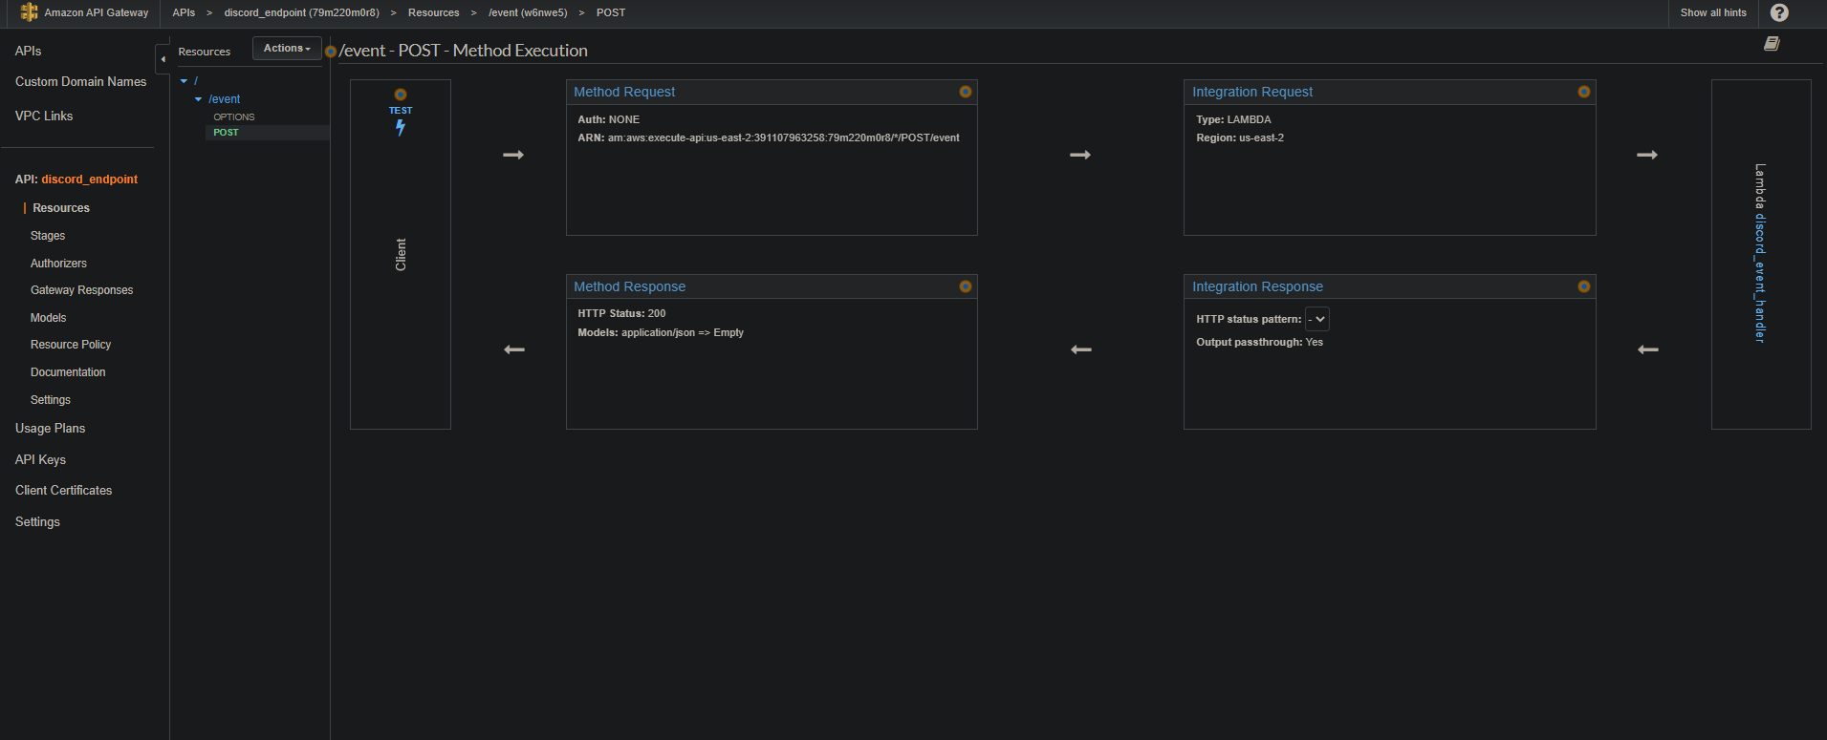Open Usage Plans

pyautogui.click(x=51, y=429)
